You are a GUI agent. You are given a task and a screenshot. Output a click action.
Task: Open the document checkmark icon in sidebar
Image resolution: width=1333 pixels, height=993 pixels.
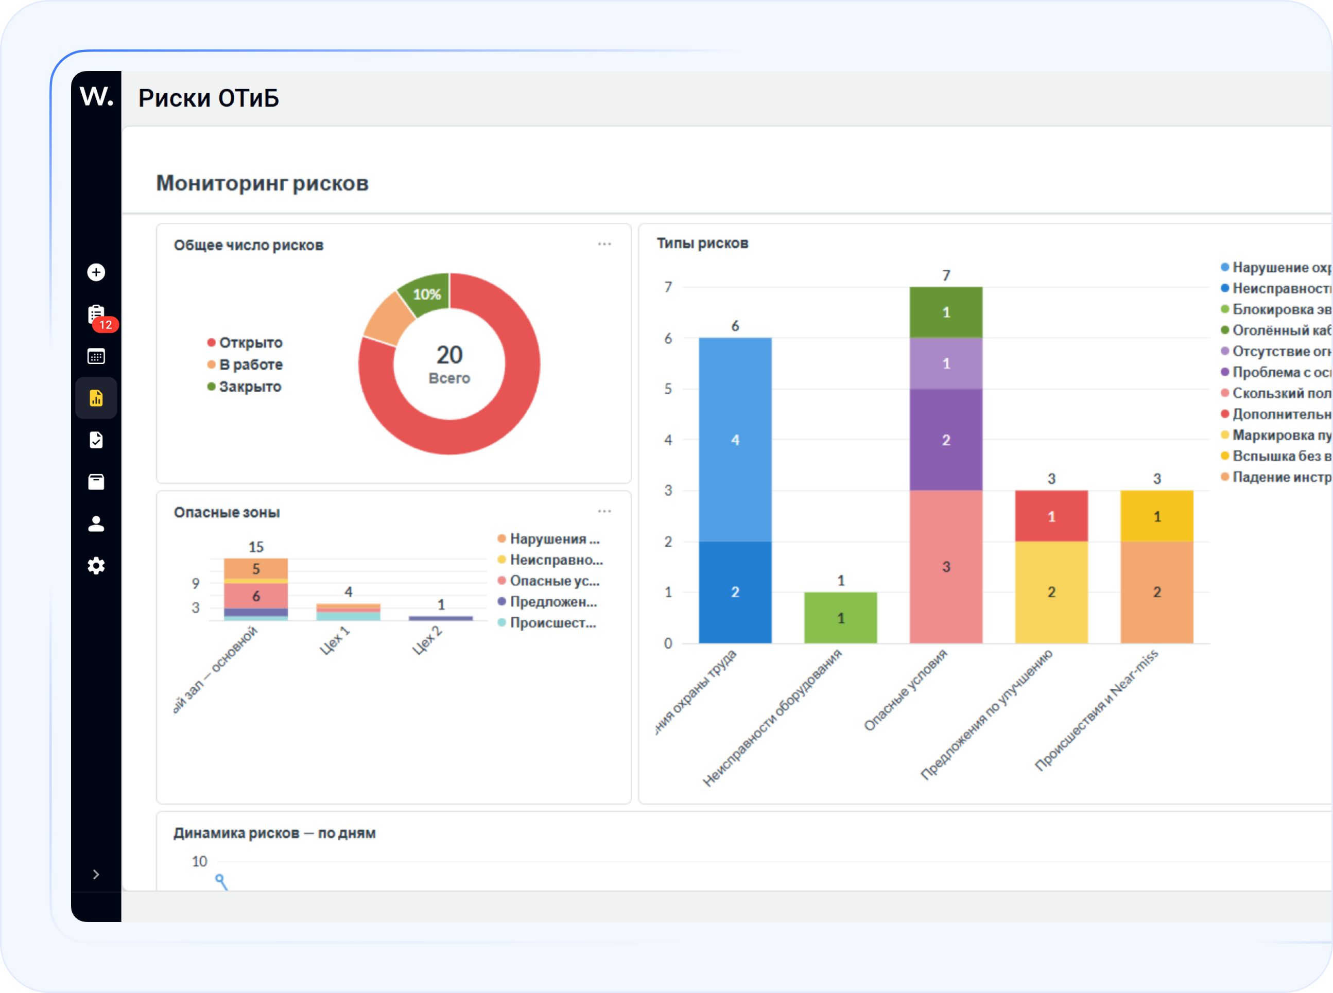point(96,440)
